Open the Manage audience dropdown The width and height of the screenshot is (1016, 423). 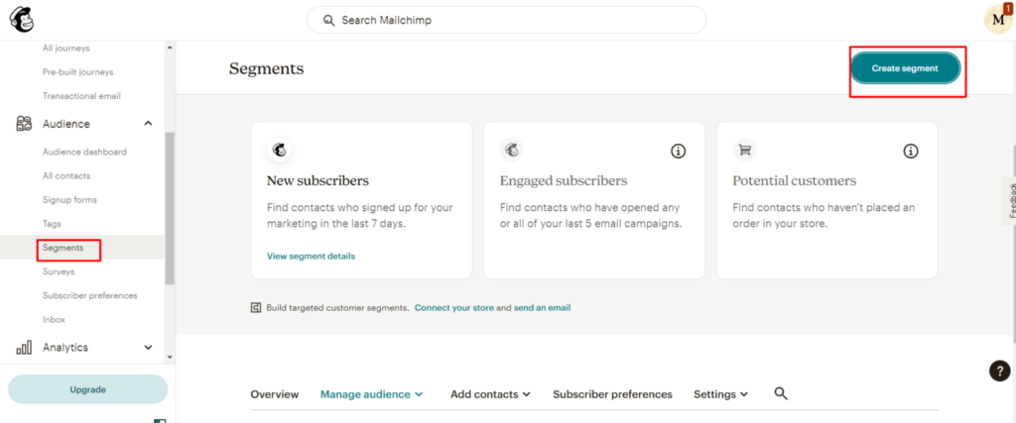(x=371, y=394)
